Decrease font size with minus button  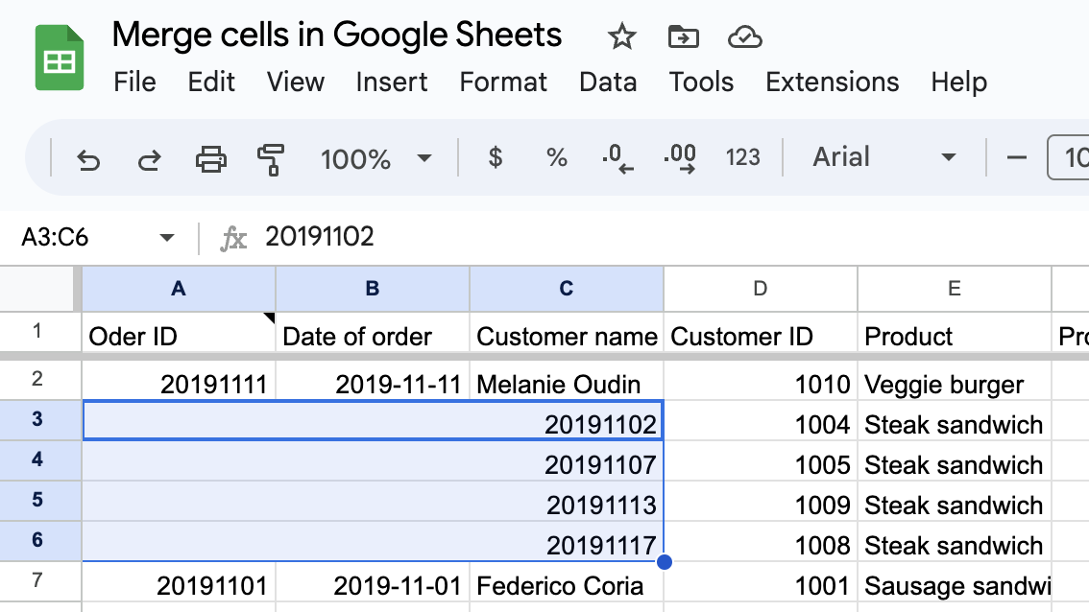(1016, 157)
